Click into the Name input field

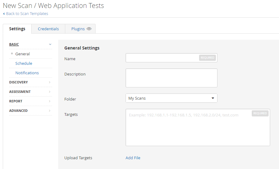pyautogui.click(x=162, y=58)
